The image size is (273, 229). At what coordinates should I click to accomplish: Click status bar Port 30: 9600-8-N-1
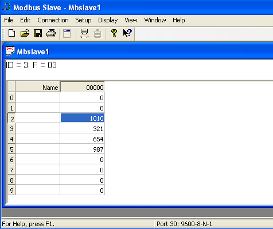[x=184, y=224]
